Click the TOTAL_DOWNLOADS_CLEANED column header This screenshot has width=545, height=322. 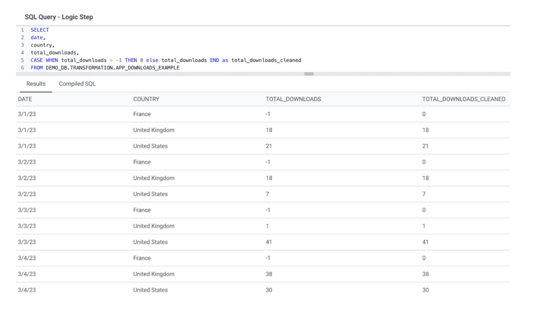[x=464, y=99]
